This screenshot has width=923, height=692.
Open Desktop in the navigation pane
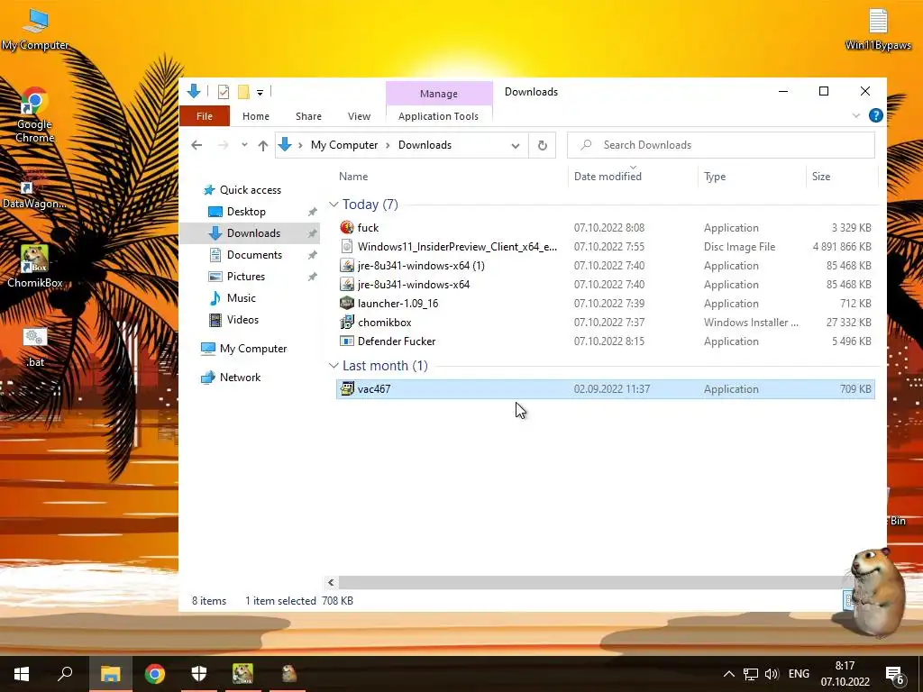tap(246, 212)
